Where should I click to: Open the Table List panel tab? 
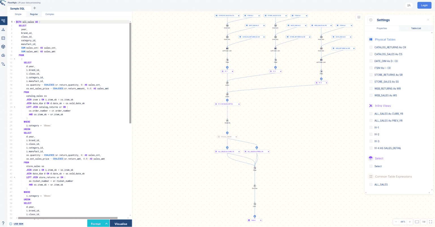point(416,28)
